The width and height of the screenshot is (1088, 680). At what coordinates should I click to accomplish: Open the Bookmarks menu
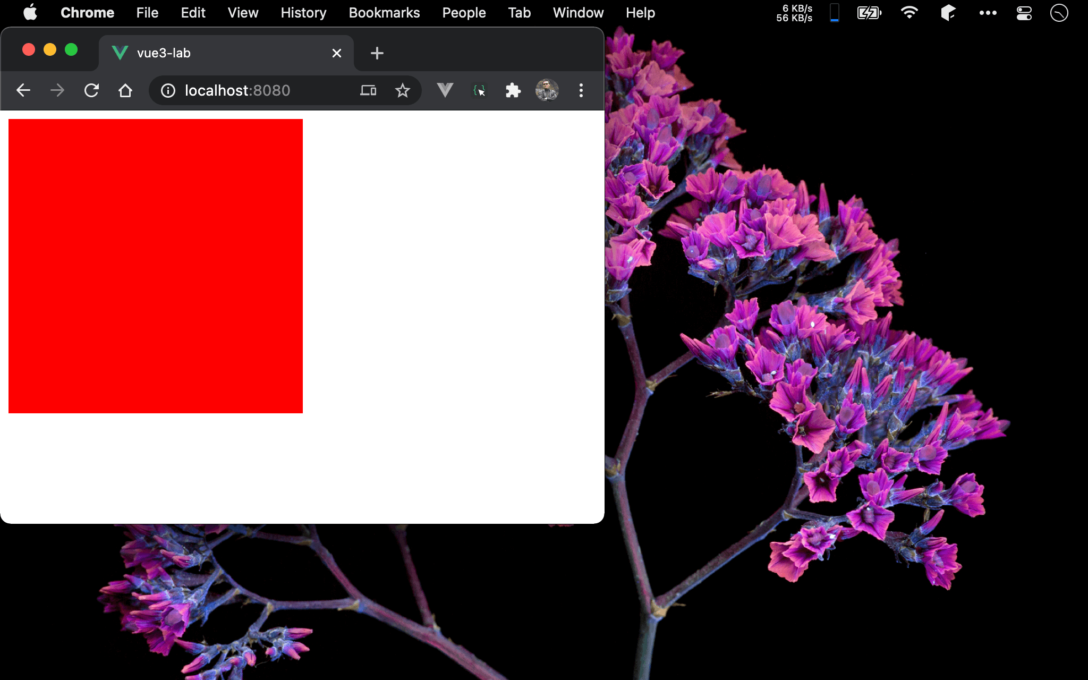384,13
